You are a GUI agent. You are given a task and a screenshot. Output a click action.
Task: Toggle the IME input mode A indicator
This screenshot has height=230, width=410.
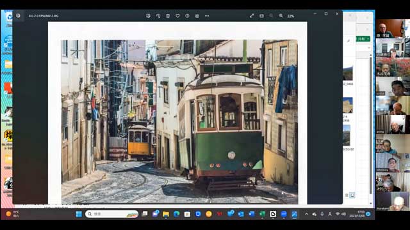pyautogui.click(x=330, y=214)
